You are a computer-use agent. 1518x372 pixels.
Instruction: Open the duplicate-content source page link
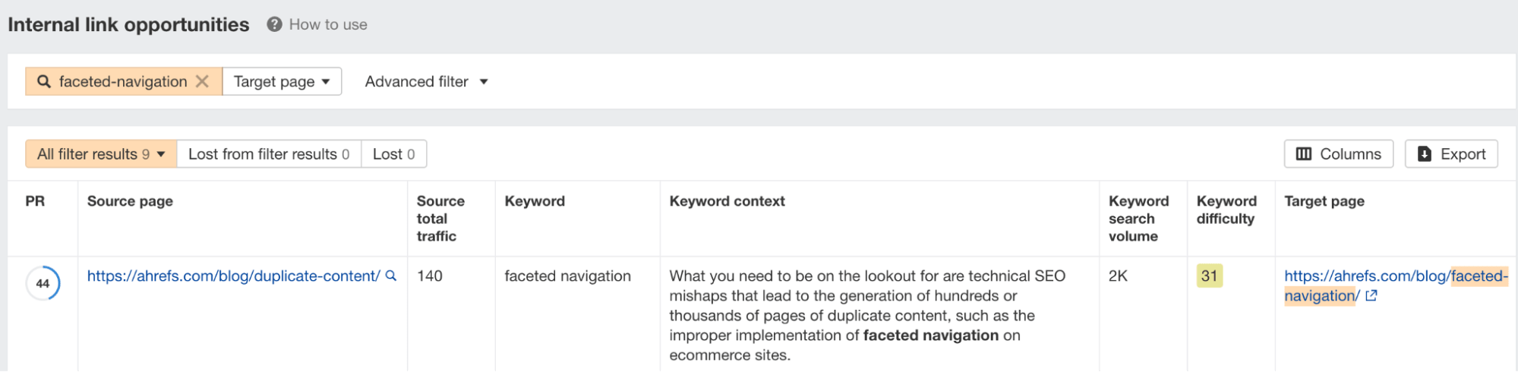pyautogui.click(x=233, y=276)
